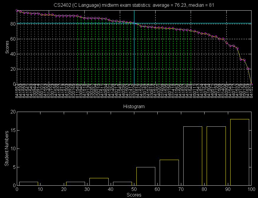The width and height of the screenshot is (258, 198).
Task: Click the "60" tick label on top y-axis
Action: tap(12, 39)
